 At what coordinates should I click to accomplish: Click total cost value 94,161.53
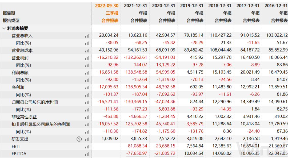click(138, 50)
